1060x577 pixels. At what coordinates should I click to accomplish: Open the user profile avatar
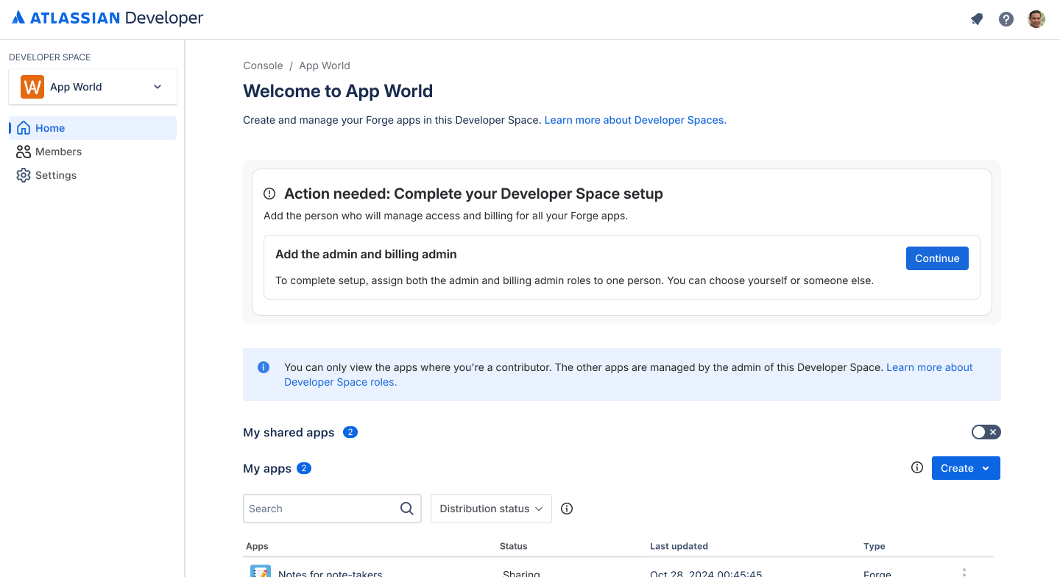pyautogui.click(x=1036, y=19)
